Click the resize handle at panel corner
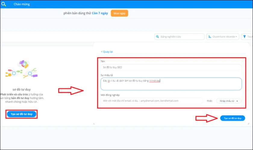The image size is (253, 150). [x=248, y=124]
